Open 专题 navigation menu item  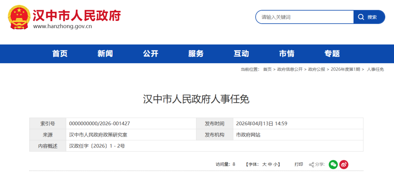[332, 54]
